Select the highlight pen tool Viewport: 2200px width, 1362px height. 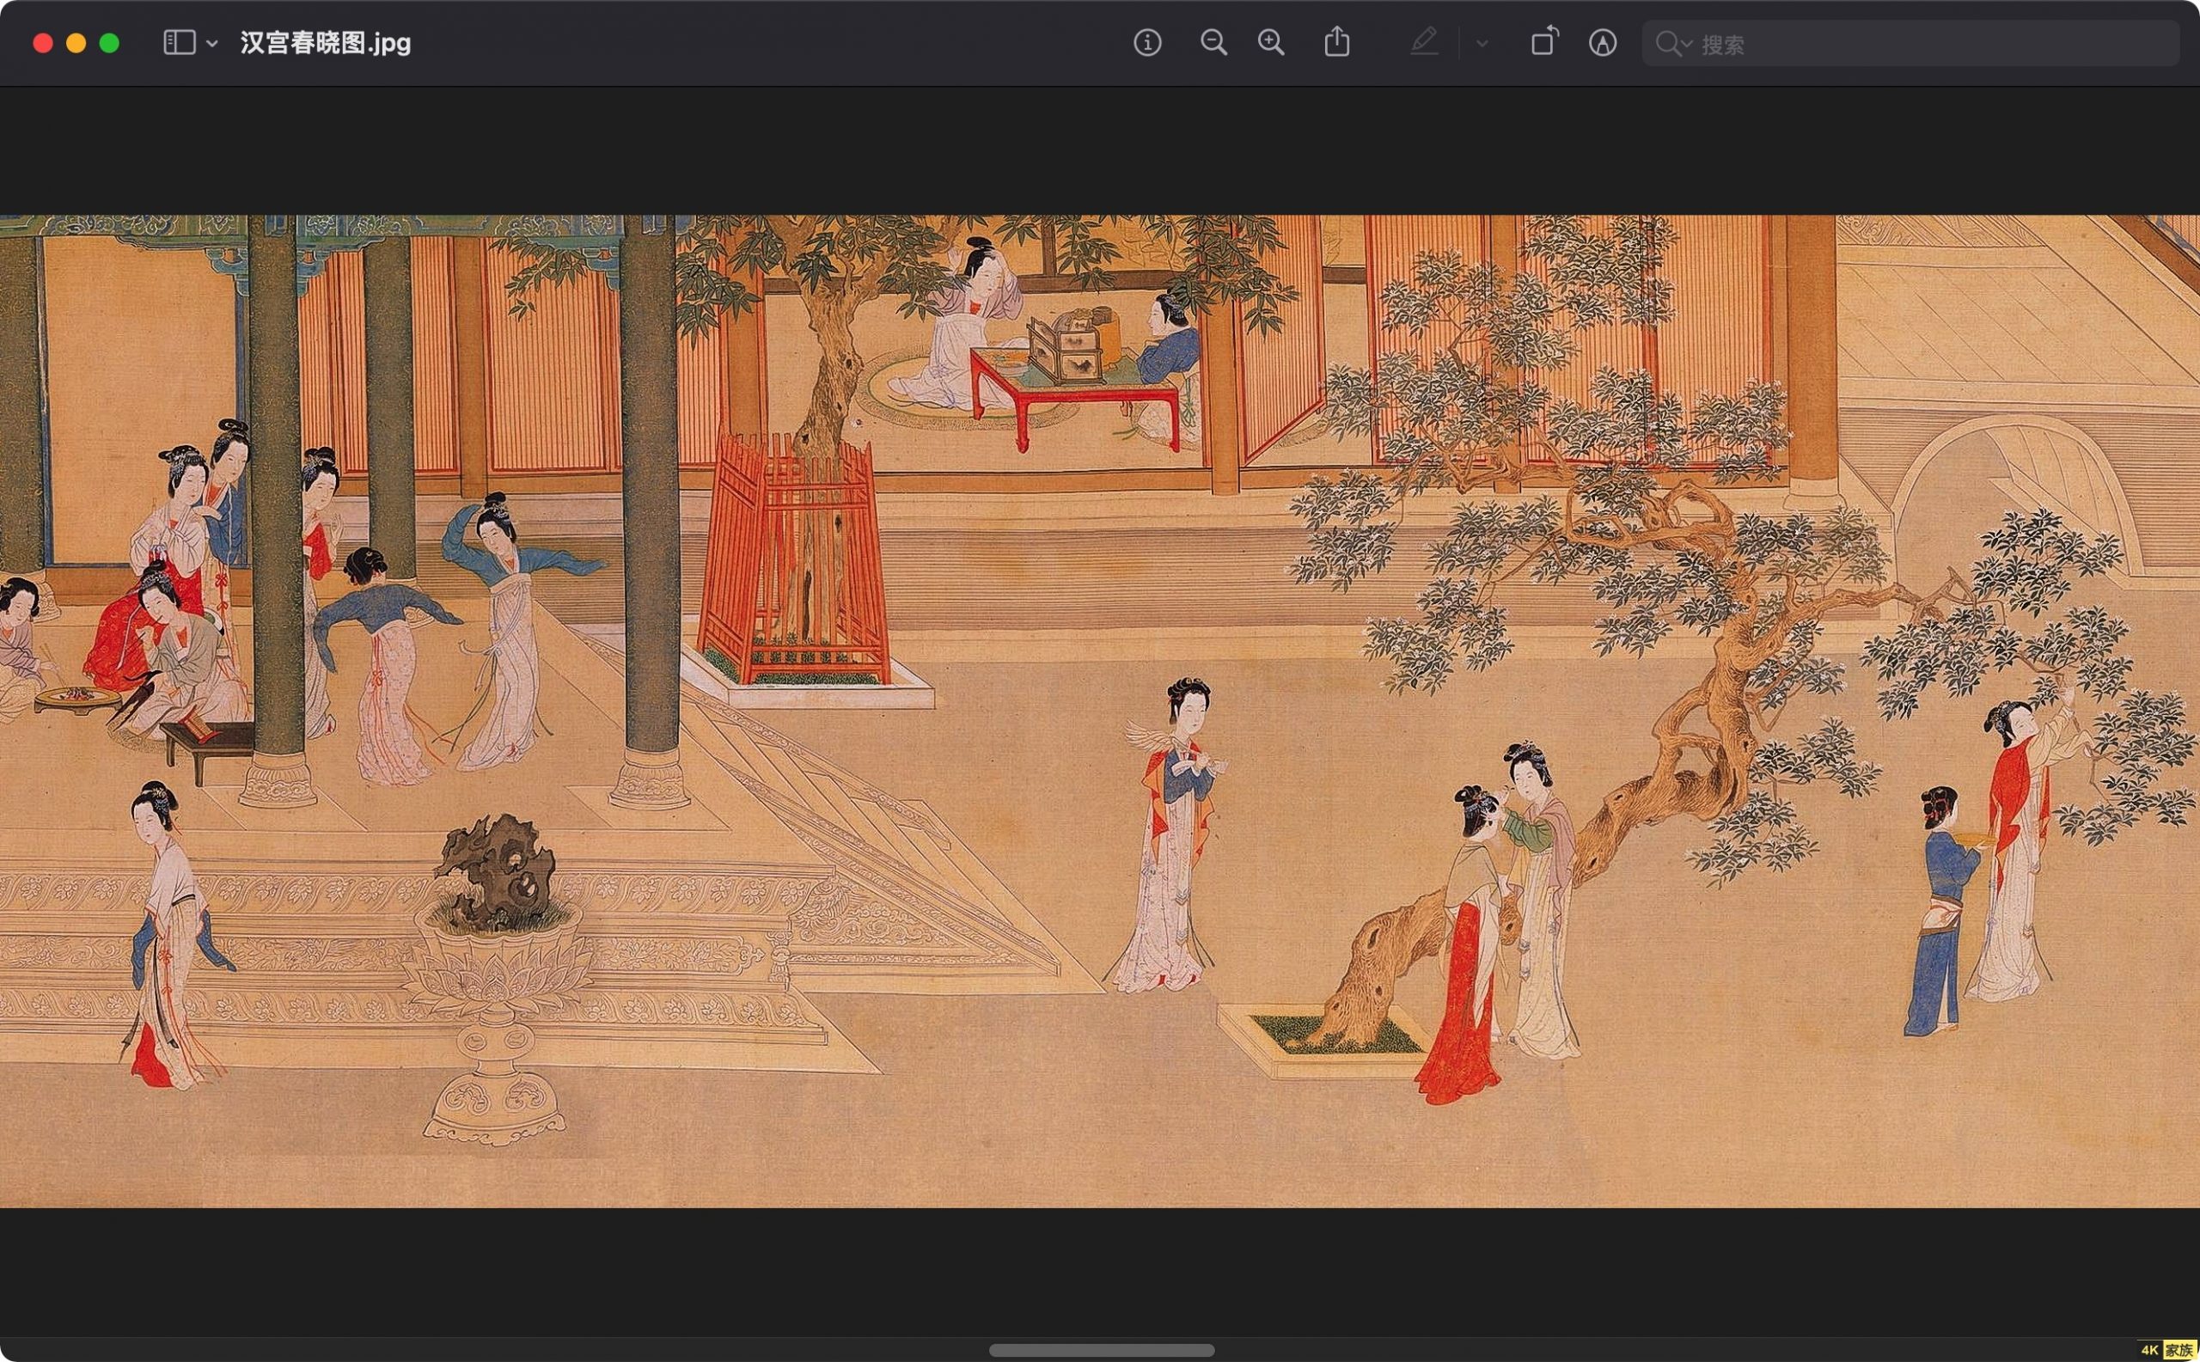(x=1423, y=41)
